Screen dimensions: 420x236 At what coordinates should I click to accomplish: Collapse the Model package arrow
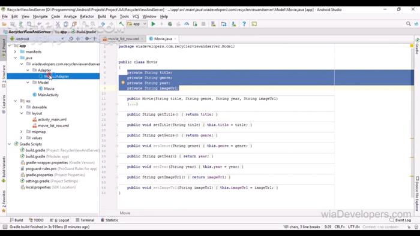tap(28, 82)
